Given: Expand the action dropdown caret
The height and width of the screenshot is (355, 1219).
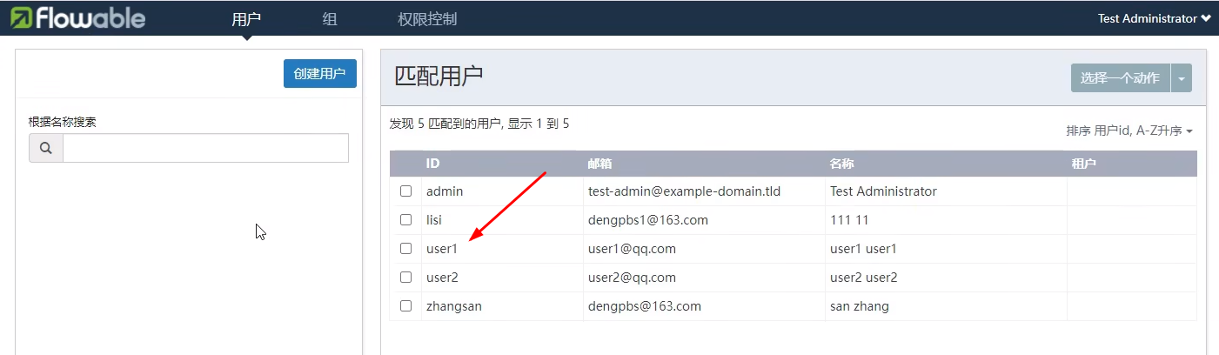Looking at the screenshot, I should (1182, 77).
